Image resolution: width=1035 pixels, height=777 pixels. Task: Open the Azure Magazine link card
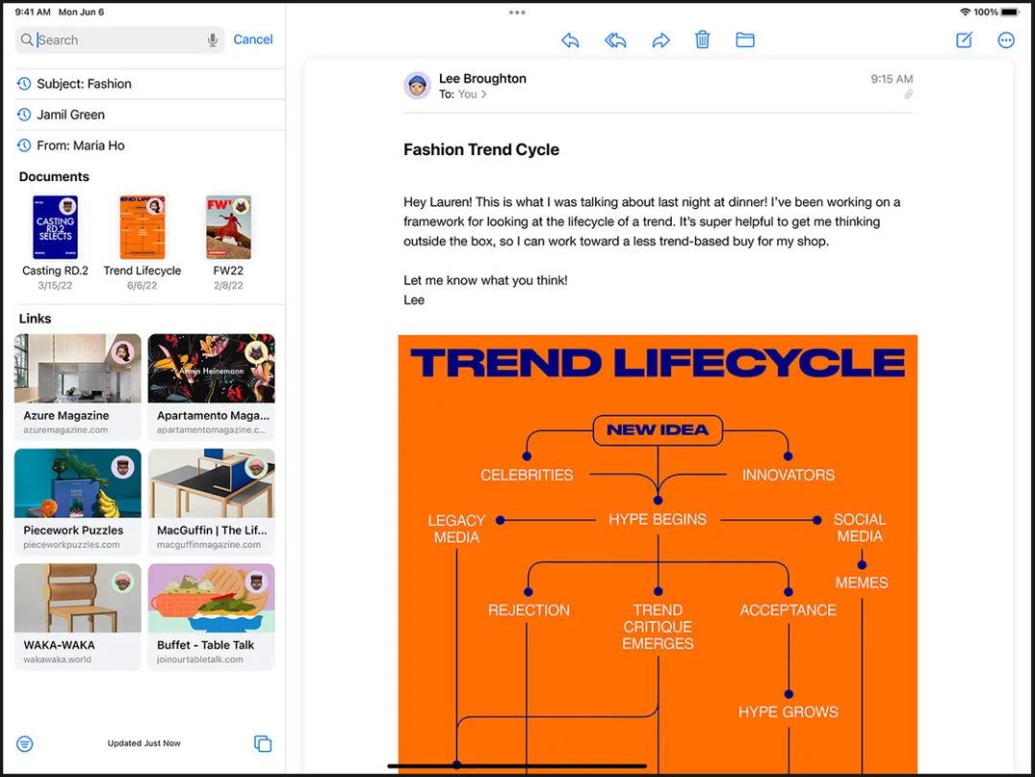coord(78,387)
